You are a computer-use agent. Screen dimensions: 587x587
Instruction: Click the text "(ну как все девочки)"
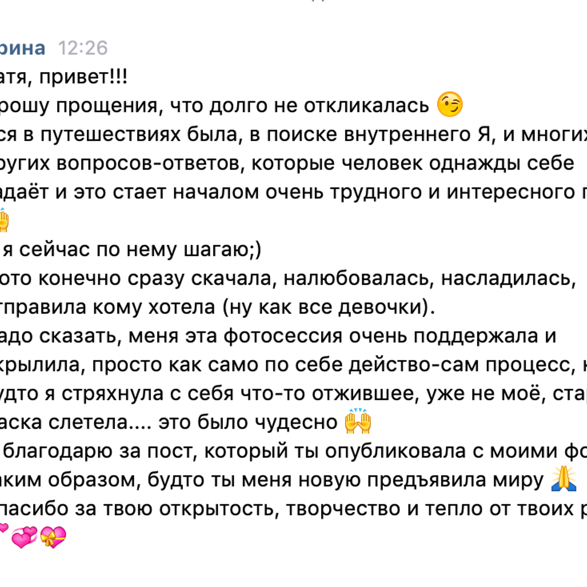point(328,307)
